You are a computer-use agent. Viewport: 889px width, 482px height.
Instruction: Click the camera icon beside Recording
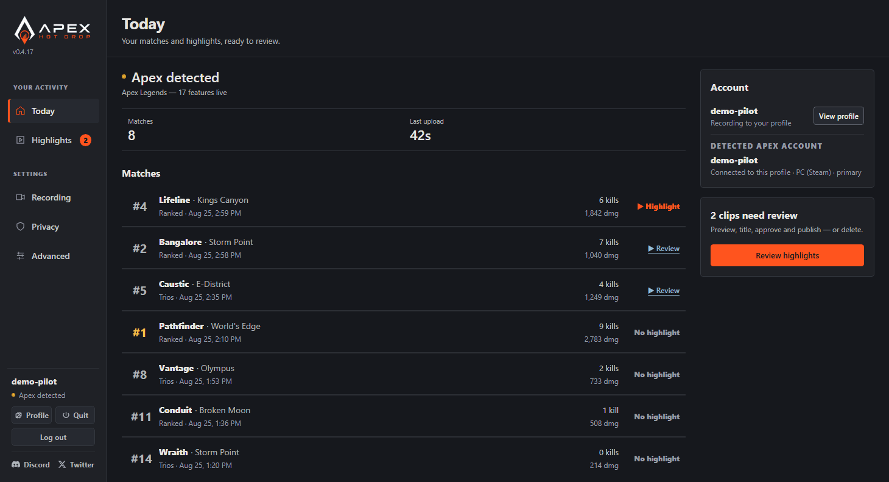point(21,197)
